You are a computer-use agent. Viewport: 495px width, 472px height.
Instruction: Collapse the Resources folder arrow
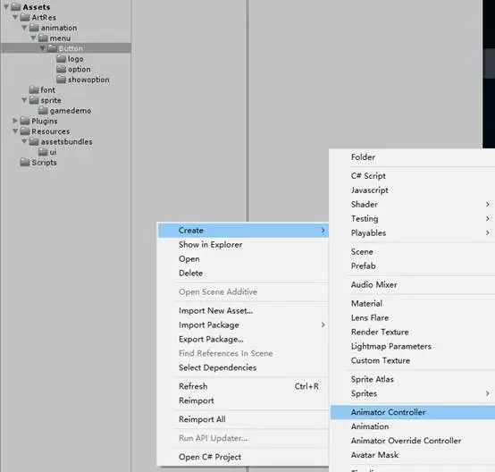15,131
